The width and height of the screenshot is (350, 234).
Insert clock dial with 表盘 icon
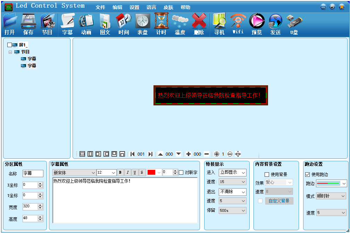click(x=142, y=24)
